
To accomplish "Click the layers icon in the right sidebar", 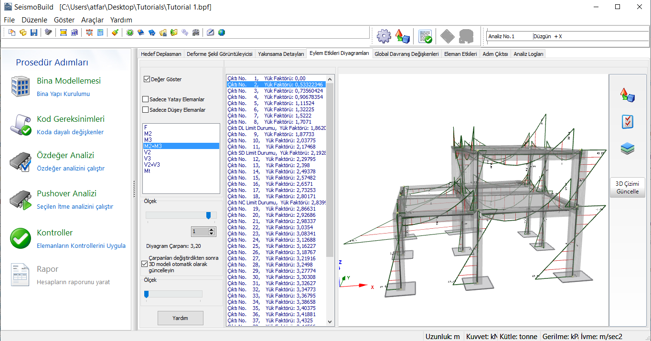I will tap(627, 149).
